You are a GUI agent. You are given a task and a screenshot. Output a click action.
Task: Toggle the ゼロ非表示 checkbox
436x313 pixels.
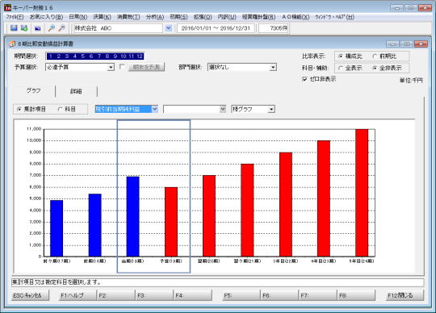pyautogui.click(x=304, y=79)
